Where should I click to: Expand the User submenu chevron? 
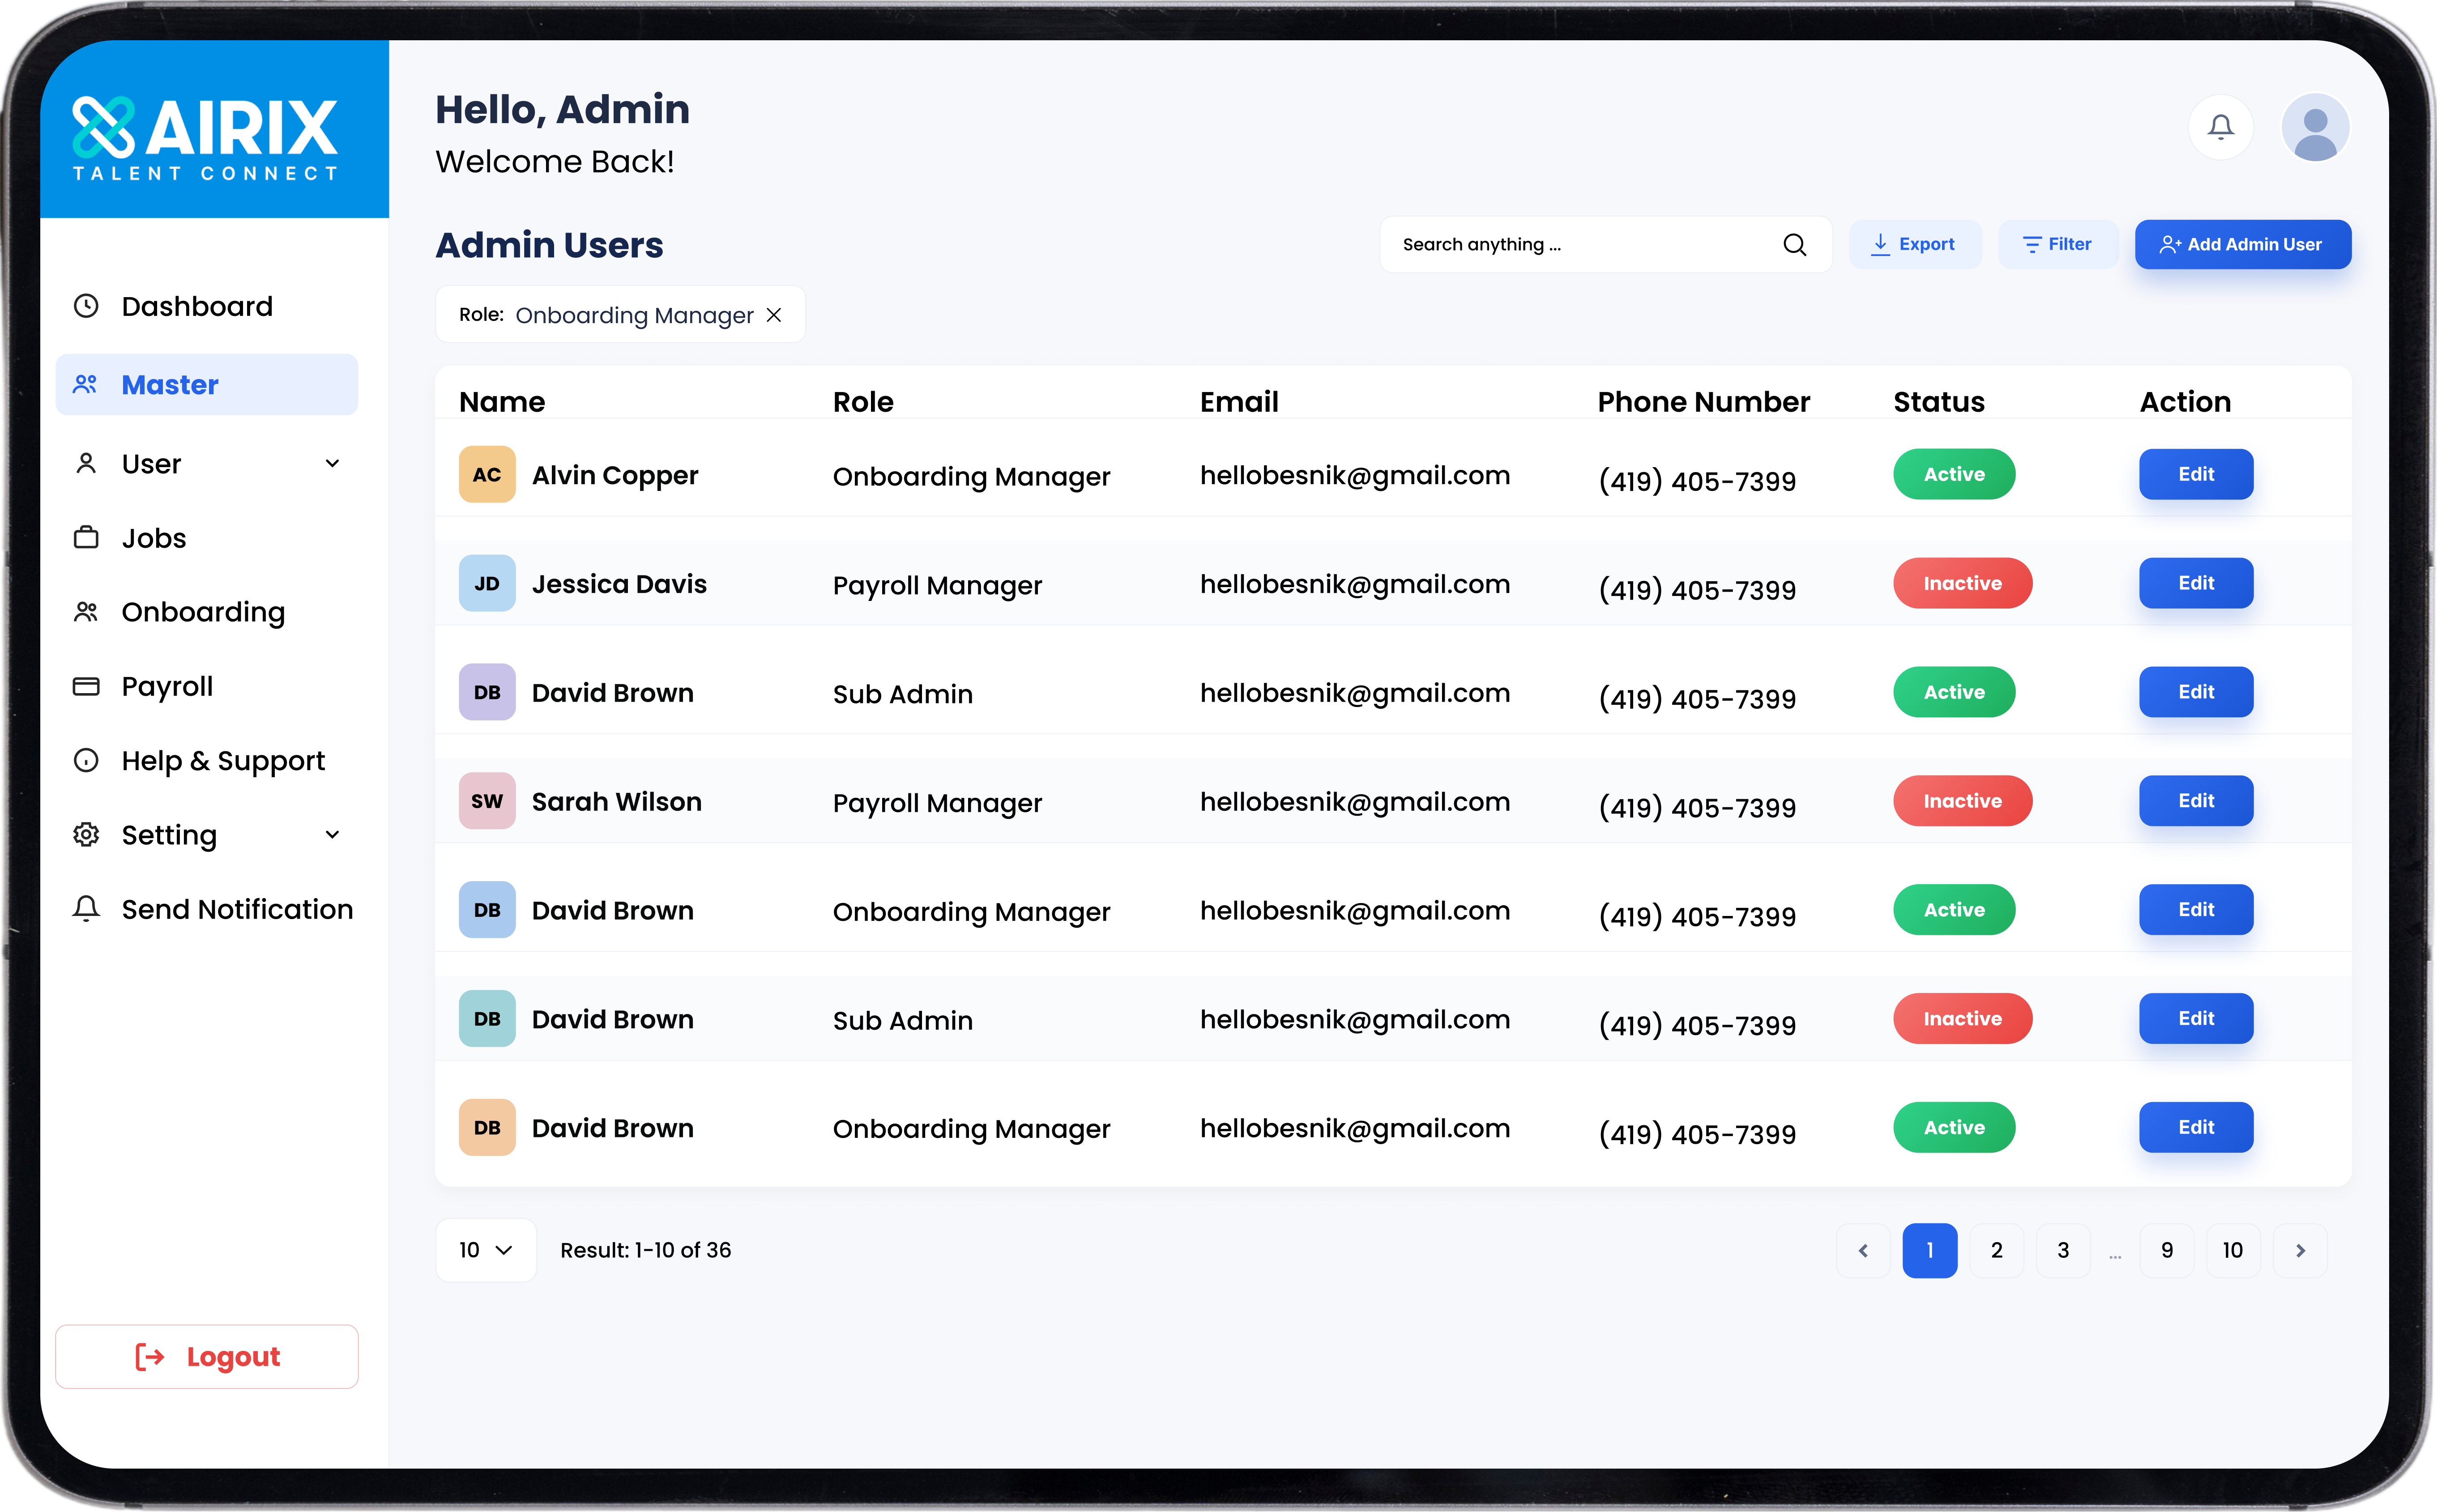point(333,464)
